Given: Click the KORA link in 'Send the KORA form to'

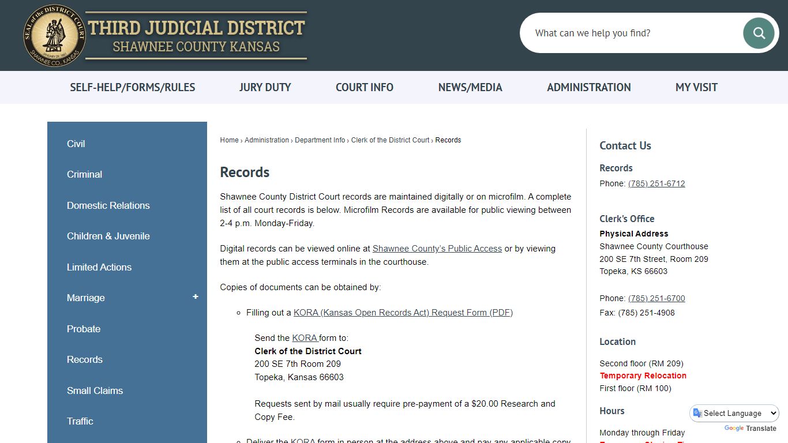Looking at the screenshot, I should (x=305, y=338).
